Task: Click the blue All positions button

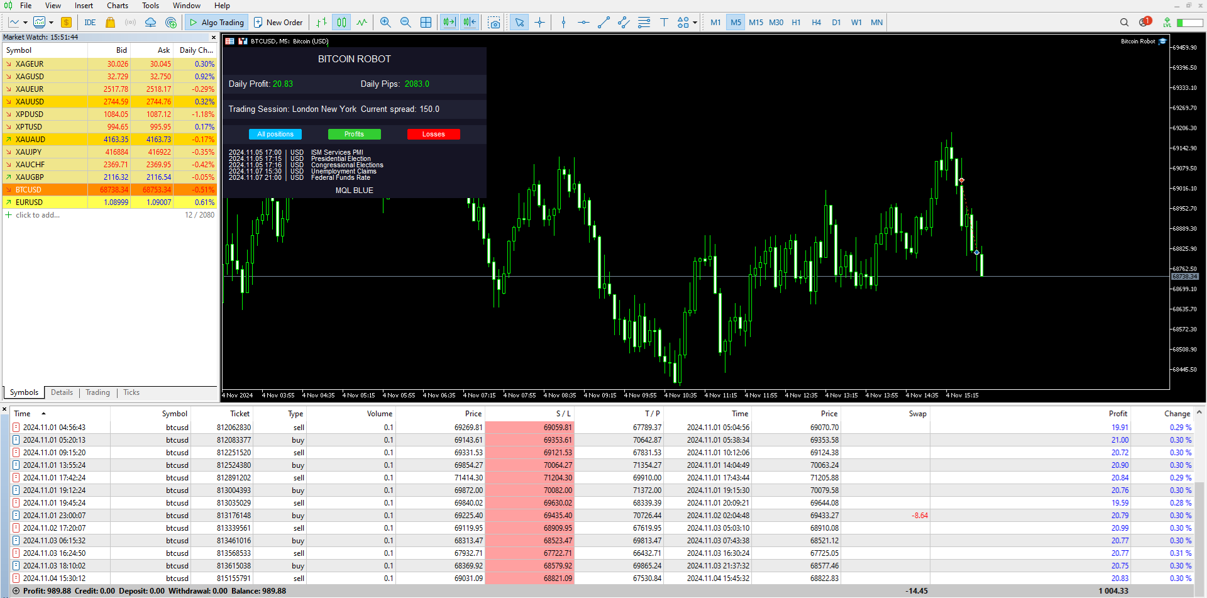Action: pos(275,135)
